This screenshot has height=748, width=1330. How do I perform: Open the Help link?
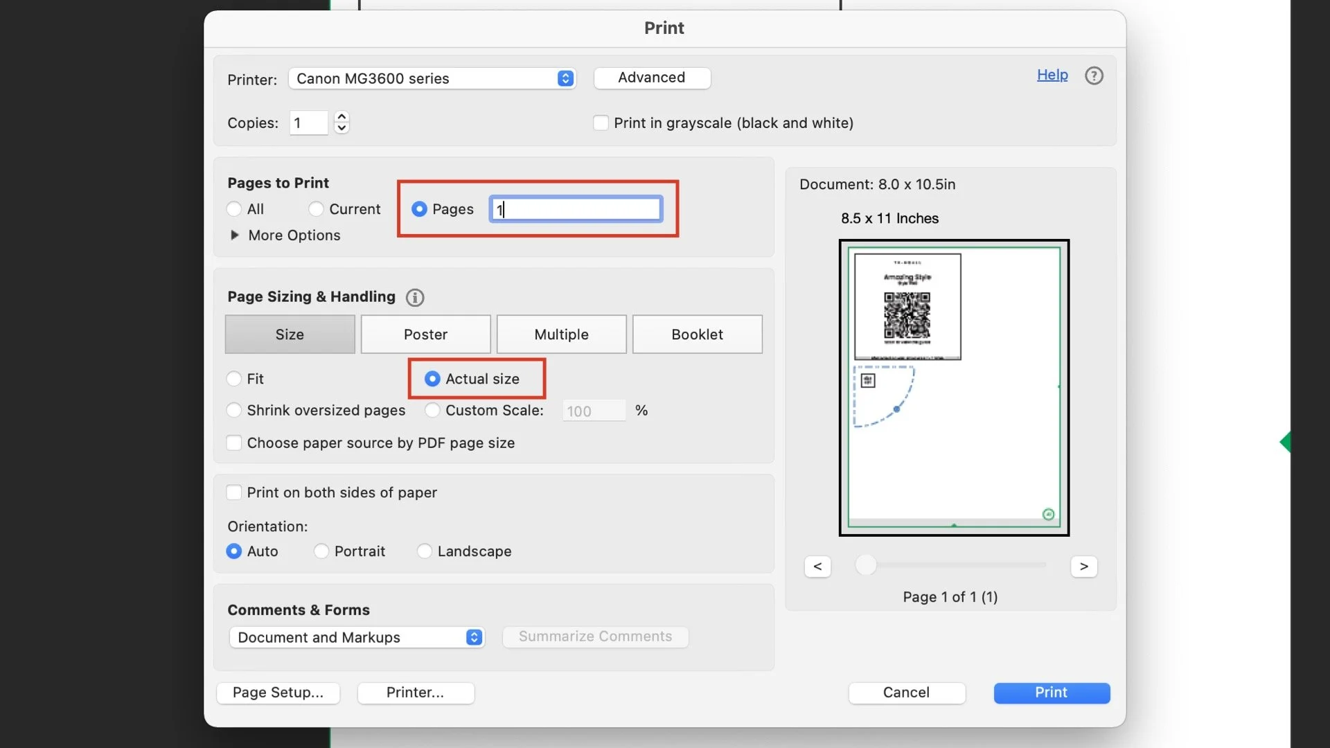[x=1052, y=75]
